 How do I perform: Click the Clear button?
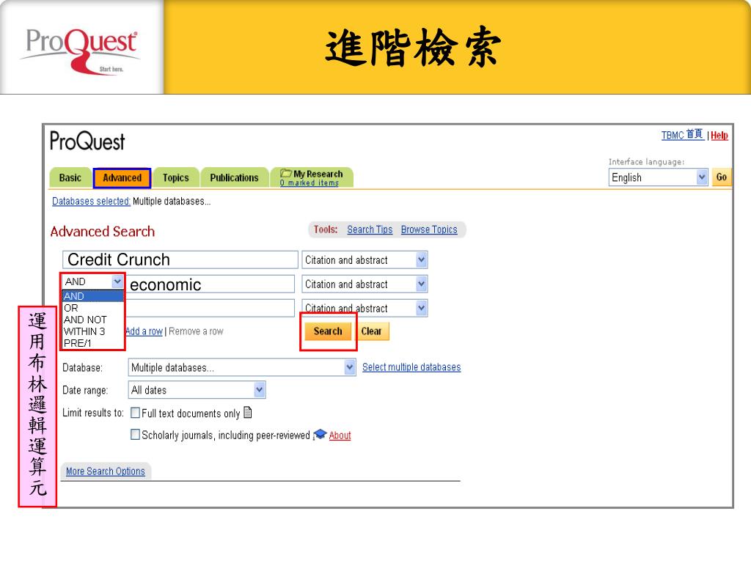[371, 331]
